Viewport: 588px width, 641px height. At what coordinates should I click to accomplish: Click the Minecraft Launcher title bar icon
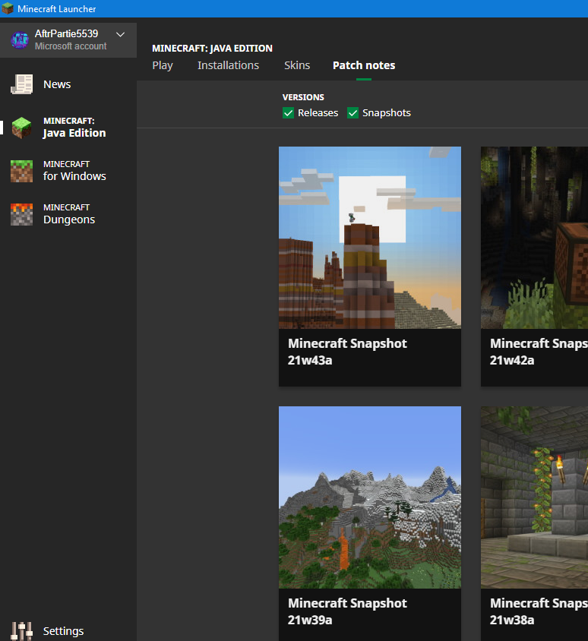8,8
